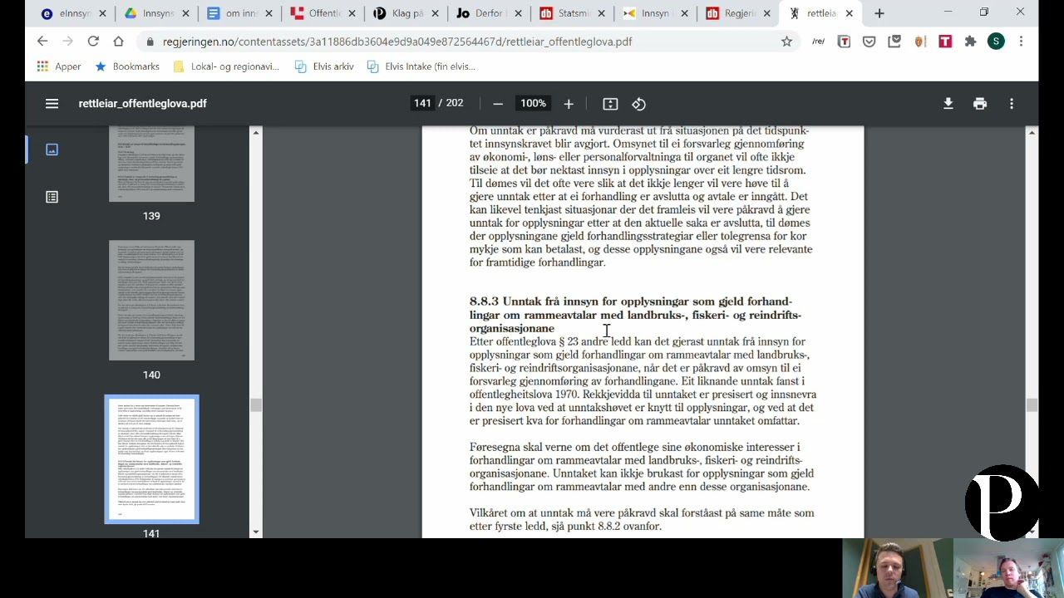Click the 8.8.3 section heading text
1064x598 pixels.
(x=635, y=315)
